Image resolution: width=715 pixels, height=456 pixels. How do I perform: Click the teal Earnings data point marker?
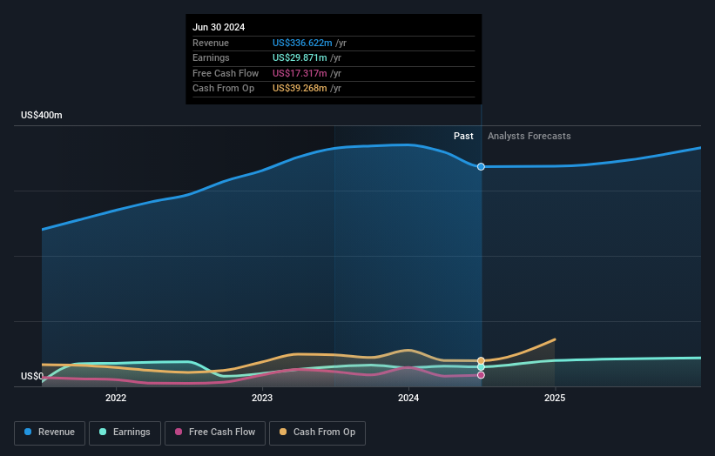(x=481, y=367)
